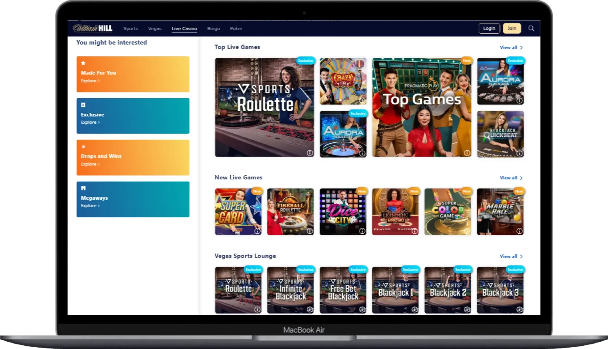Switch to the Vegas tab
The image size is (608, 349).
click(155, 29)
